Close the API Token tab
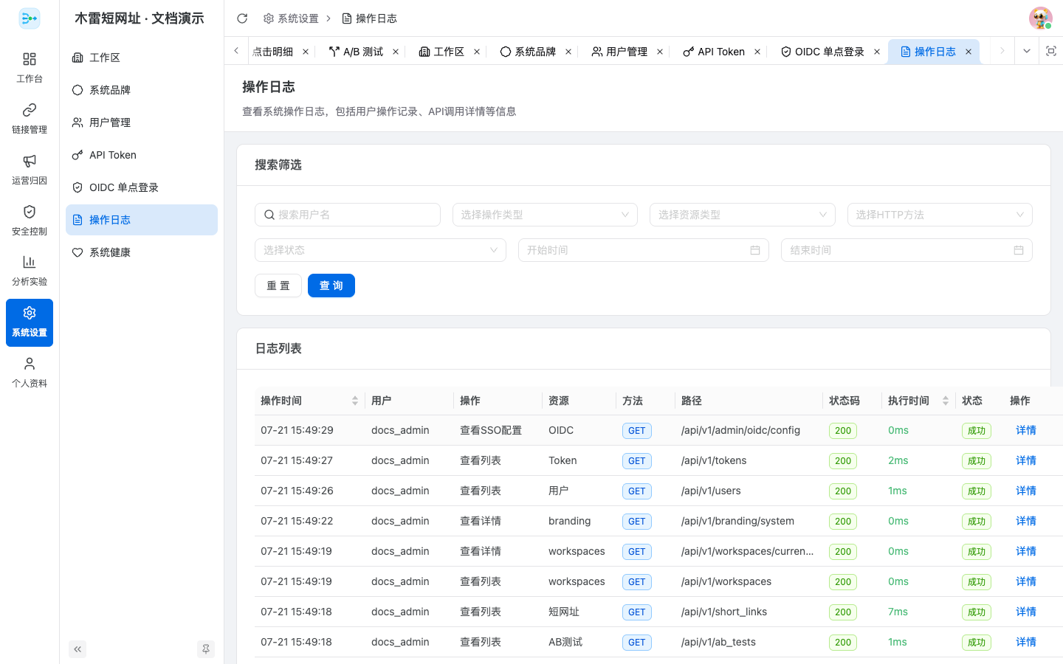This screenshot has height=664, width=1063. click(757, 52)
